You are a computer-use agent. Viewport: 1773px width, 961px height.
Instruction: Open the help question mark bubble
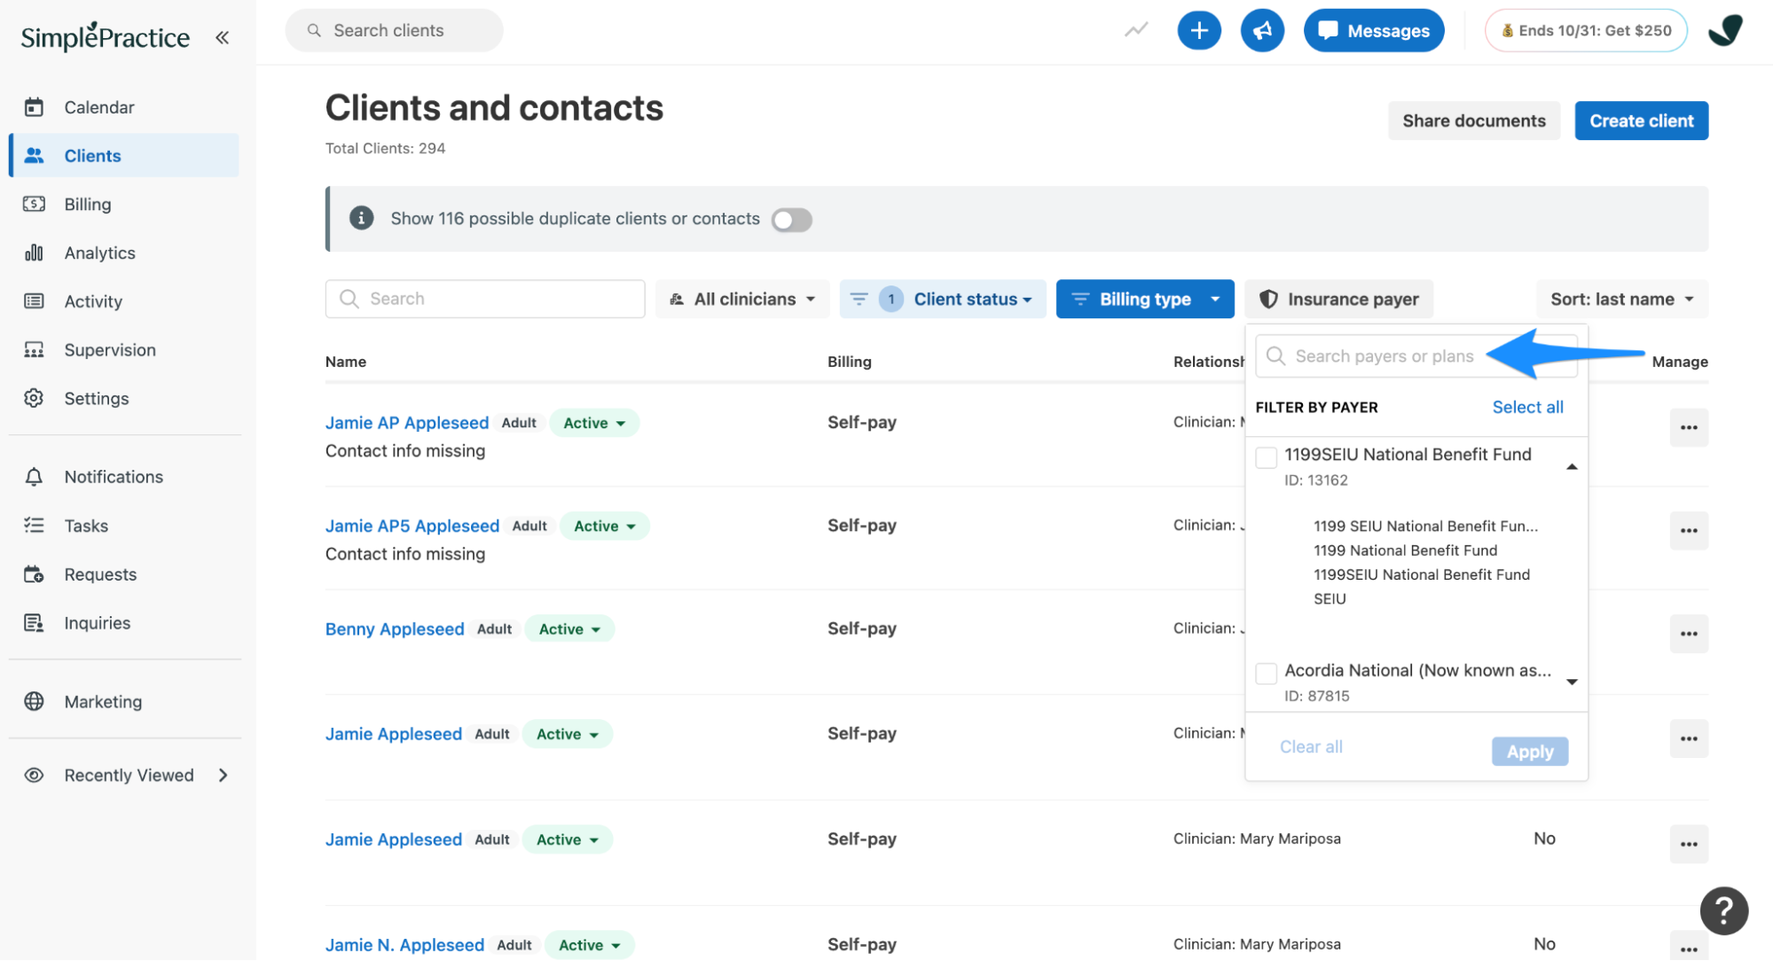pyautogui.click(x=1723, y=910)
